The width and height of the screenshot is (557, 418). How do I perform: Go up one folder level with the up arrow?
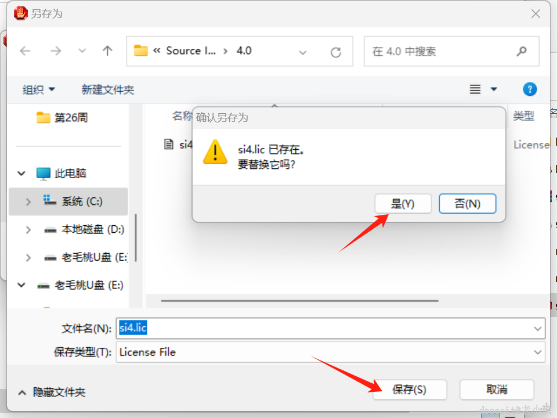point(107,51)
